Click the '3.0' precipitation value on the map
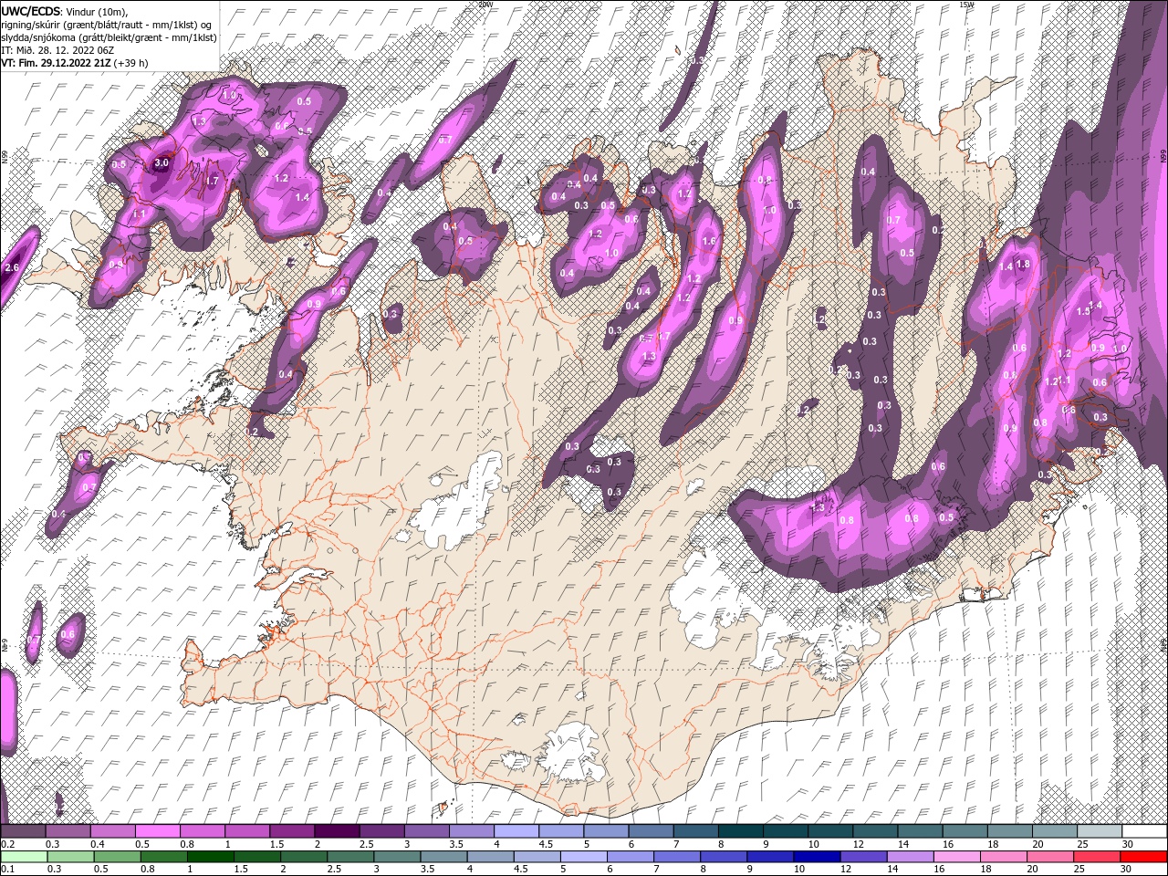1168x876 pixels. [162, 162]
